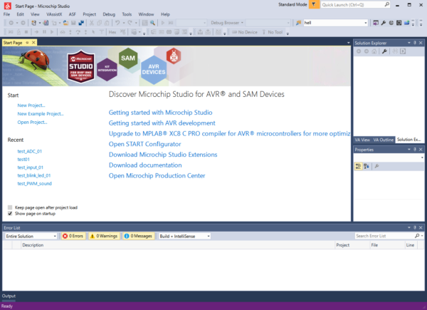The width and height of the screenshot is (427, 310).
Task: Click the wrench Properties icon in Solution Explorer
Action: point(384,52)
